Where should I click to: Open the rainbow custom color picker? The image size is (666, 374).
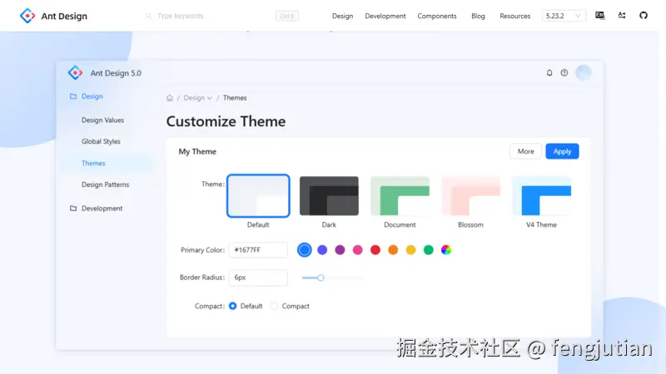[446, 250]
